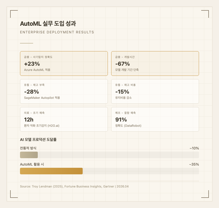The image size is (219, 208).
Task: Click the SageMaker Autopilot 적용 text
Action: (x=42, y=98)
